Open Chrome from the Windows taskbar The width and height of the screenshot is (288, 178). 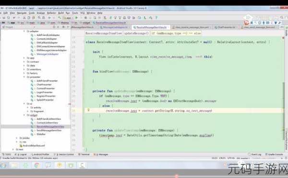(x=37, y=166)
